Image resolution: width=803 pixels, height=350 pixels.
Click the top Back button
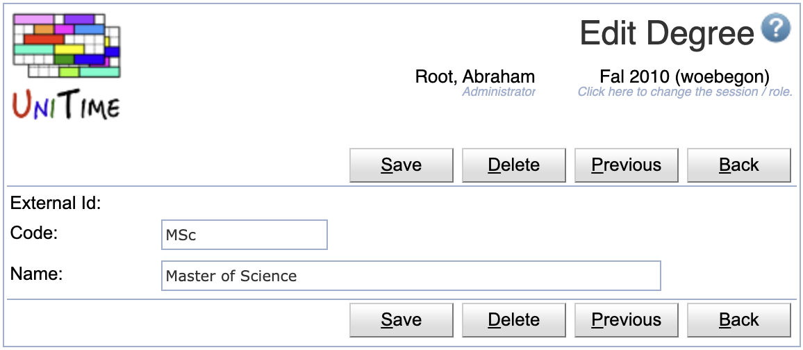pos(738,165)
